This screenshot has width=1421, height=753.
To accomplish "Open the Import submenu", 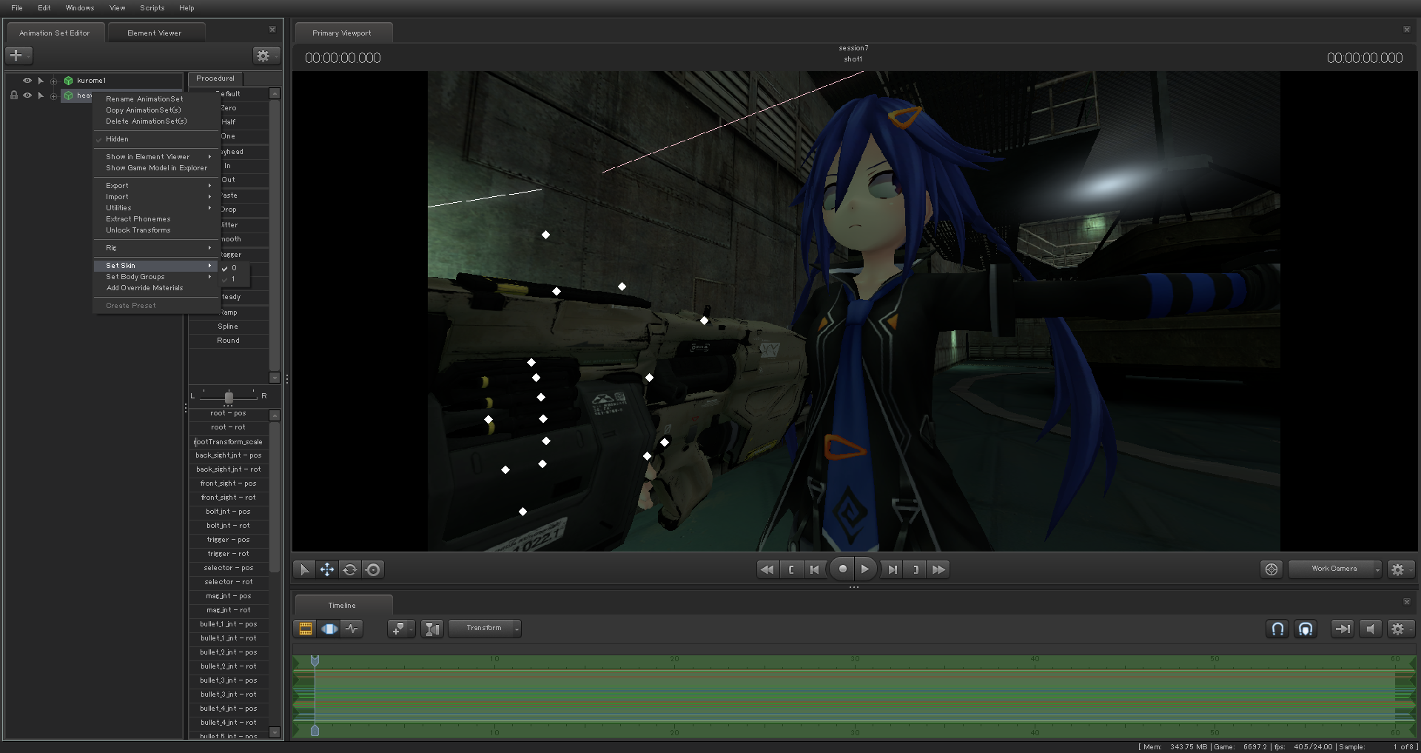I will tap(157, 197).
